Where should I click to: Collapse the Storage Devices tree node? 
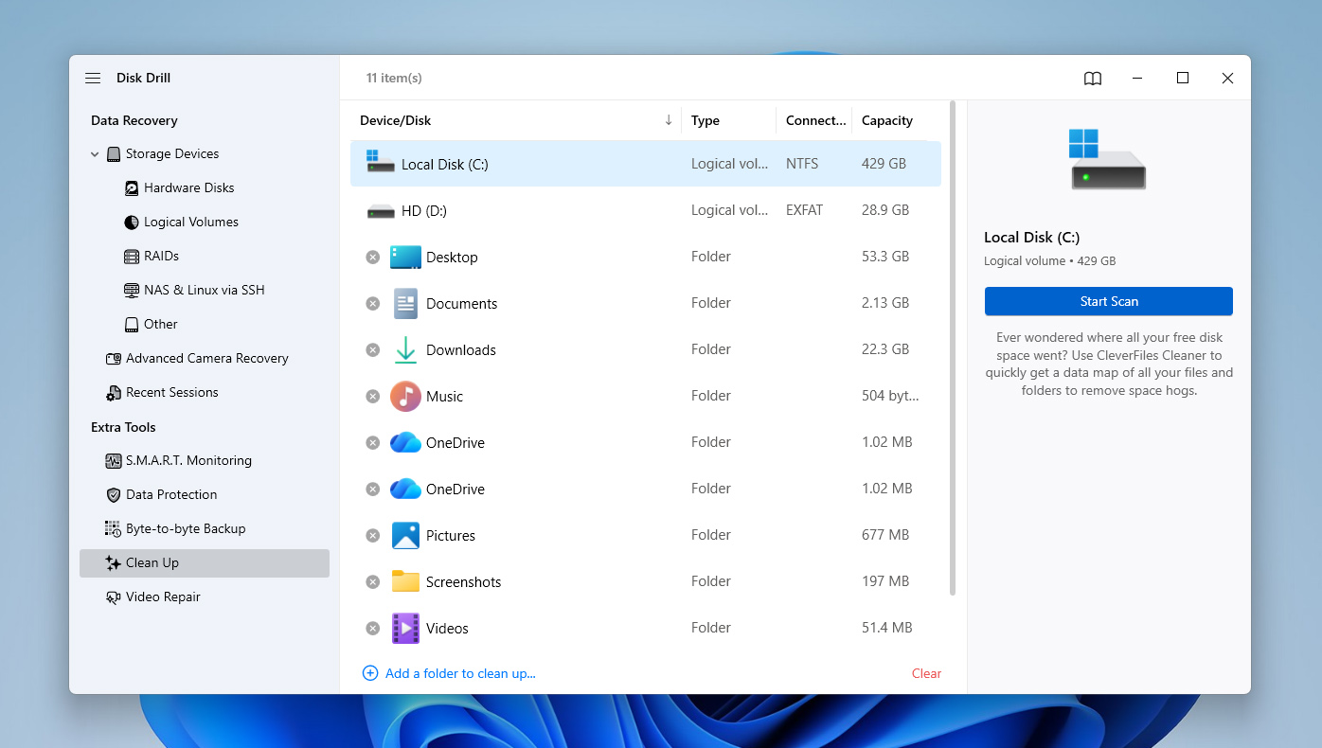coord(95,154)
